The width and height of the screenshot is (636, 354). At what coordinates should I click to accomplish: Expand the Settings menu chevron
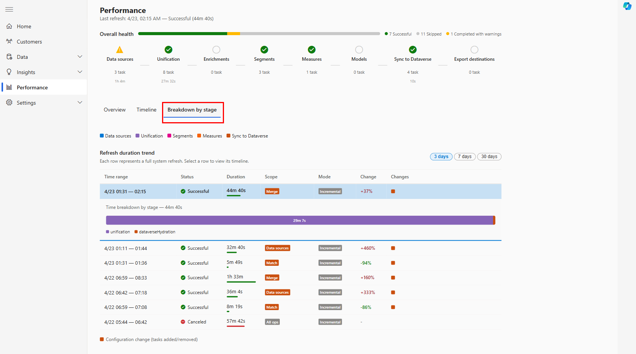click(80, 102)
